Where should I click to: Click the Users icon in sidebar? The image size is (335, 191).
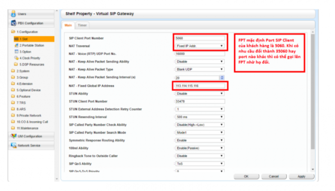tap(13, 14)
